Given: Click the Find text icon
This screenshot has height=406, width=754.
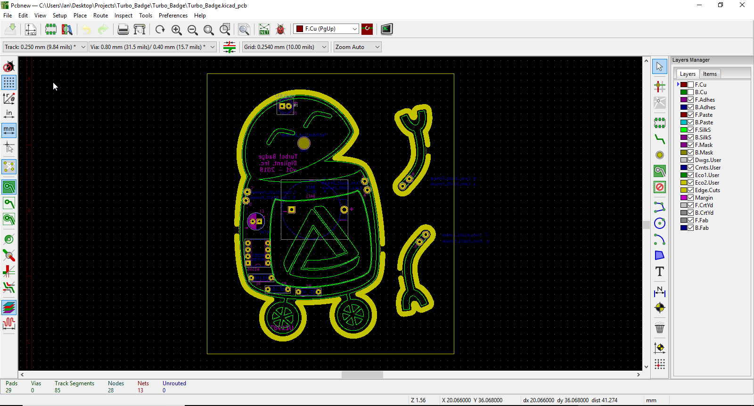Looking at the screenshot, I should click(x=244, y=29).
